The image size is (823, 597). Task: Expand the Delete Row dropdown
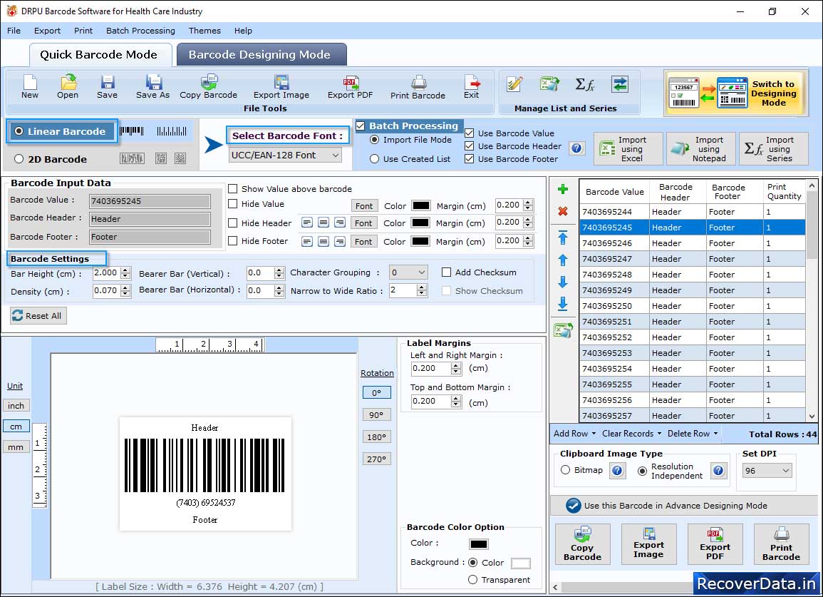coord(693,434)
